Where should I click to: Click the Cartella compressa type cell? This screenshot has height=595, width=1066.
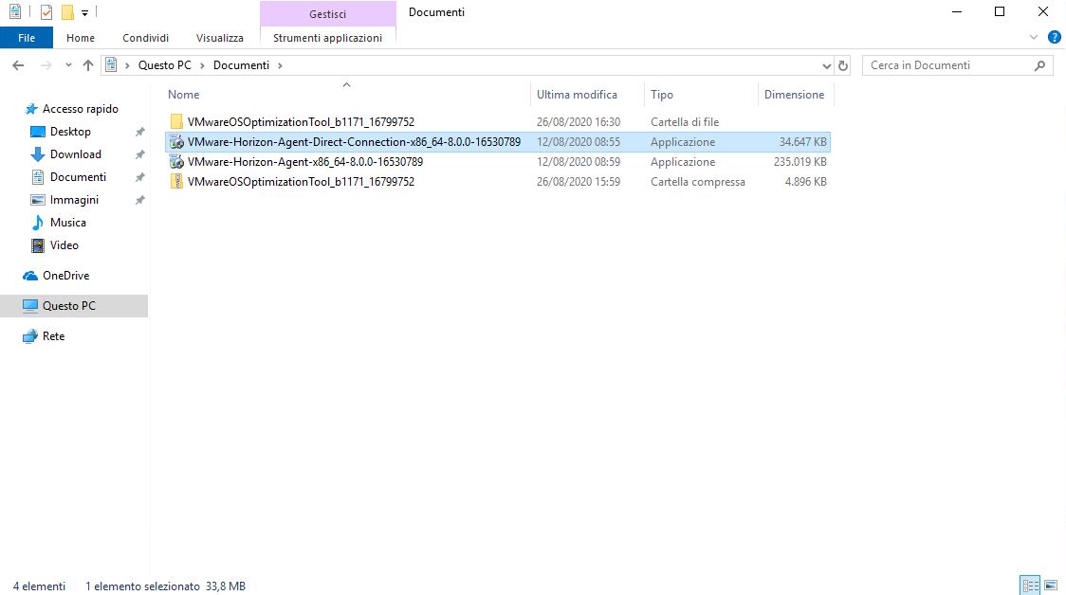[697, 181]
